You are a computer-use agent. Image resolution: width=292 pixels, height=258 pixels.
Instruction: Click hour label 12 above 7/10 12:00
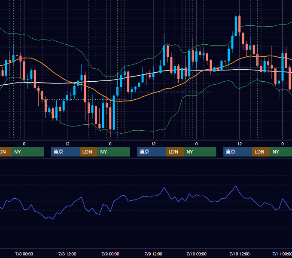click(x=240, y=144)
